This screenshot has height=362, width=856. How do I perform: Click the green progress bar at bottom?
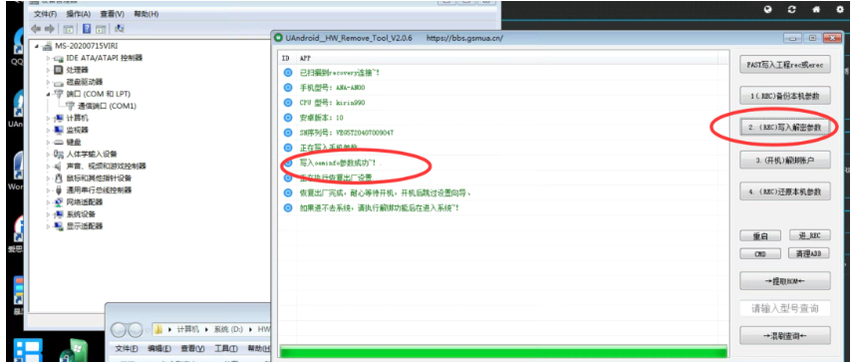[x=503, y=352]
